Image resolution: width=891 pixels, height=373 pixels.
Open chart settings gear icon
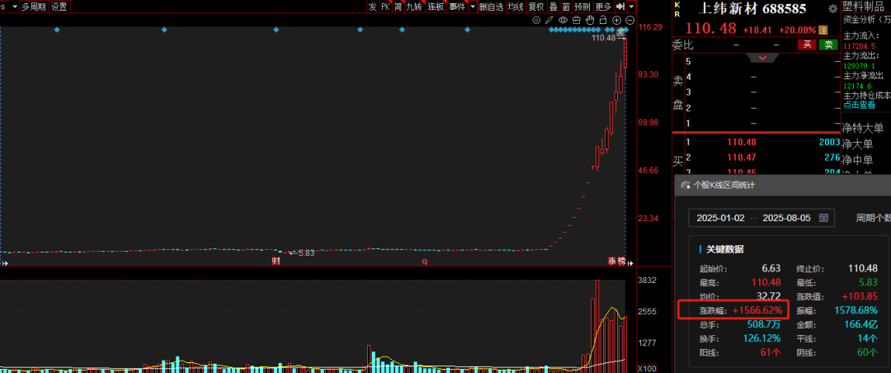tap(536, 20)
